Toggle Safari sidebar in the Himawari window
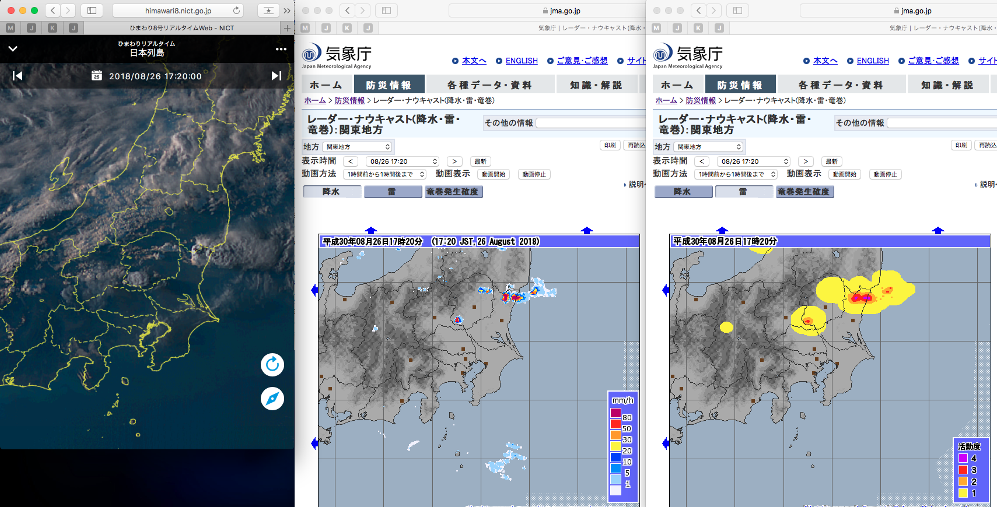Screen dimensions: 997x507 [92, 10]
